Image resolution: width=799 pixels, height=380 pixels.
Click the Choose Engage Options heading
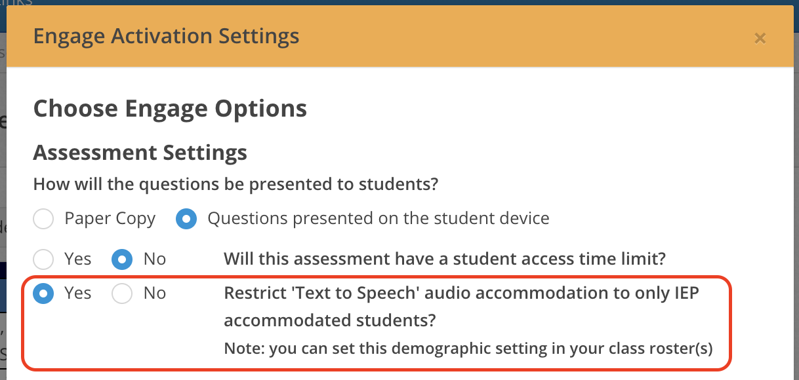tap(170, 109)
